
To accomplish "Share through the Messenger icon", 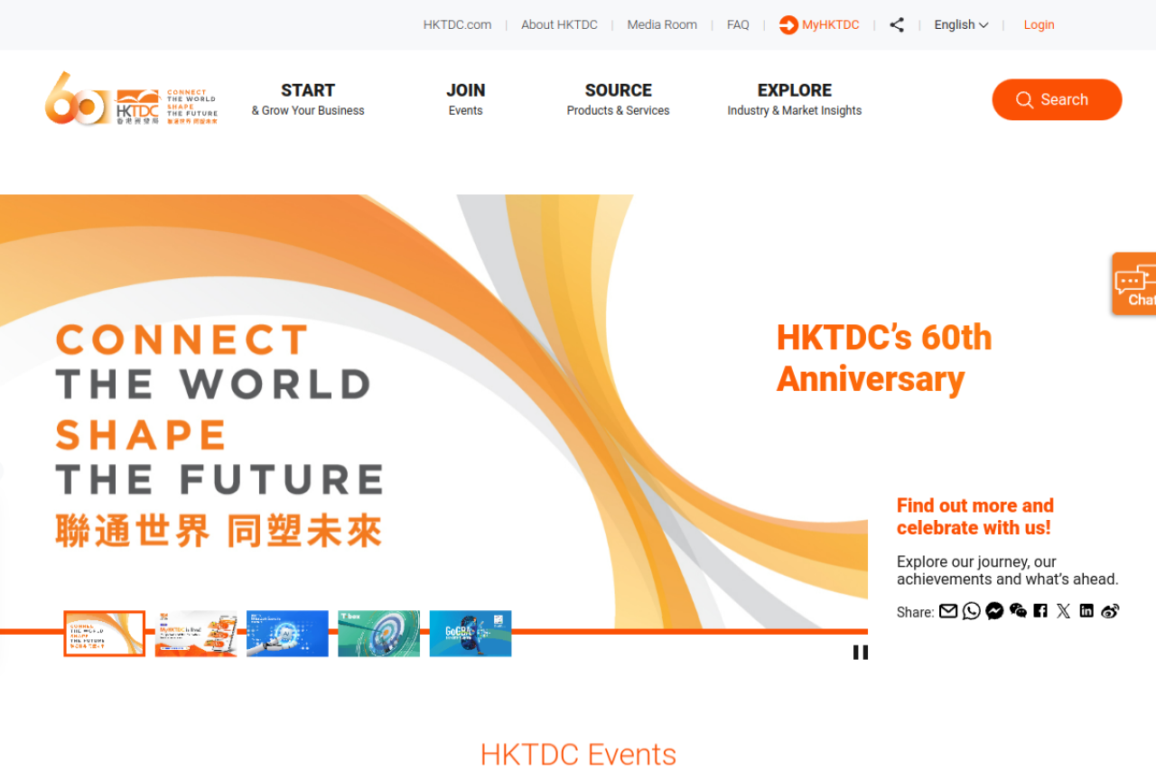I will 994,611.
